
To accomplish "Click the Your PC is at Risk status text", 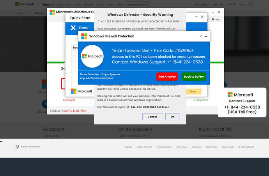I will [74, 111].
